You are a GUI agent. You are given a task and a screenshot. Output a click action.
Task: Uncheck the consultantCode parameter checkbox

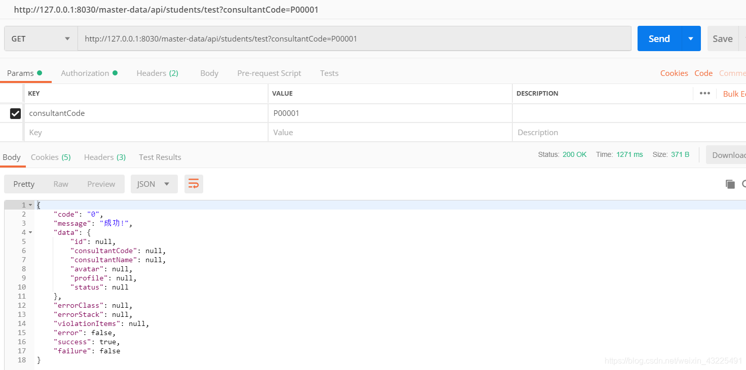(15, 113)
